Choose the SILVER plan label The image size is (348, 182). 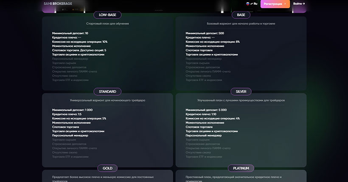click(241, 91)
